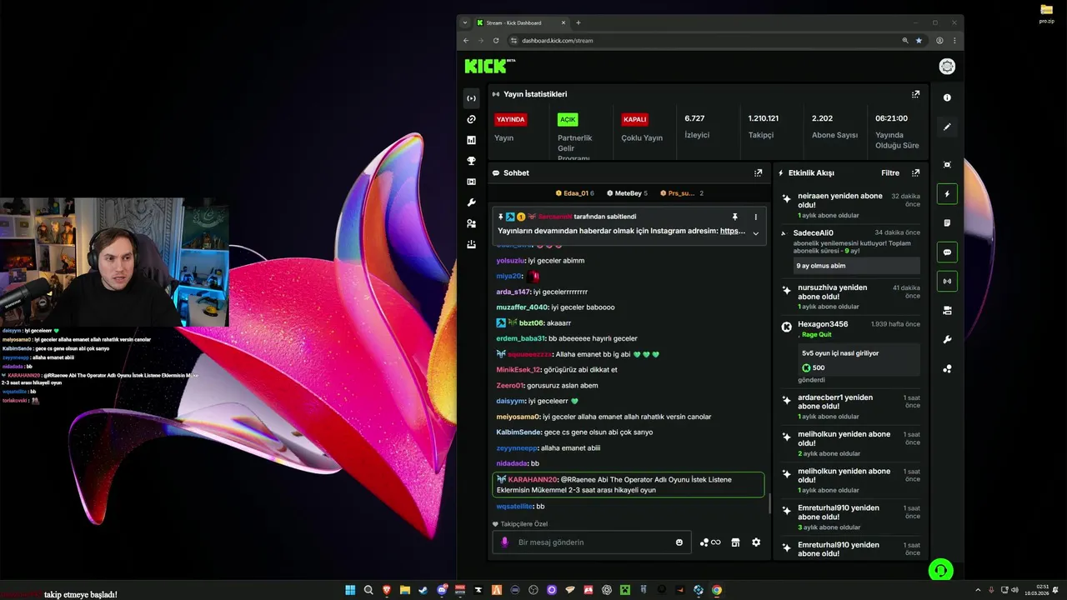Toggle the chat bubble widget in right sidebar

[x=947, y=252]
